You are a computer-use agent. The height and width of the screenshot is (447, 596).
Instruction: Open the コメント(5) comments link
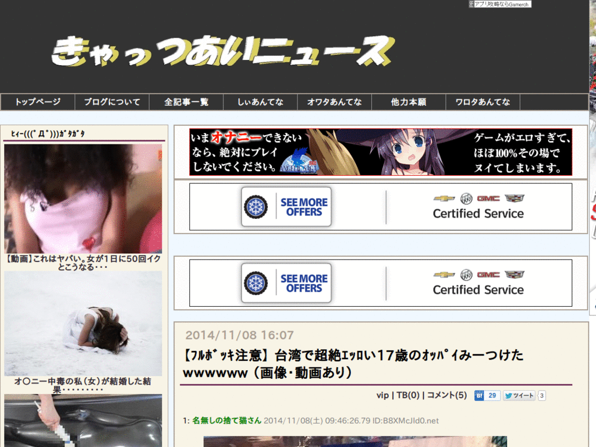tap(447, 395)
